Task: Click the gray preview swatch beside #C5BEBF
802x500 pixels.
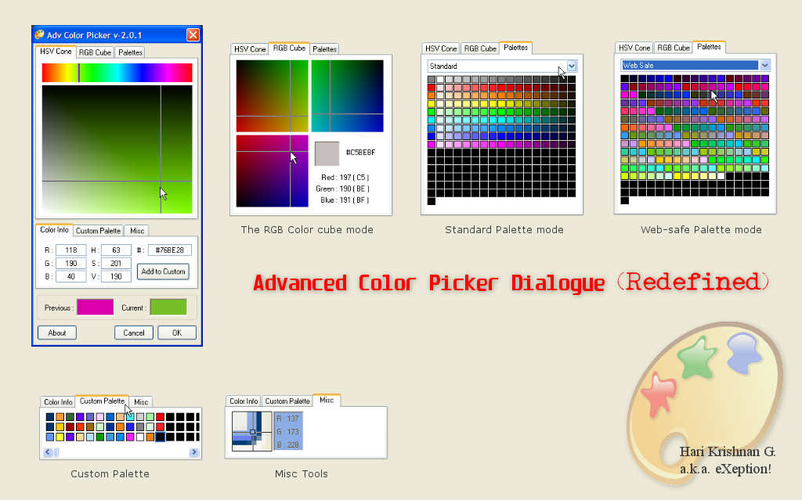Action: pos(327,153)
